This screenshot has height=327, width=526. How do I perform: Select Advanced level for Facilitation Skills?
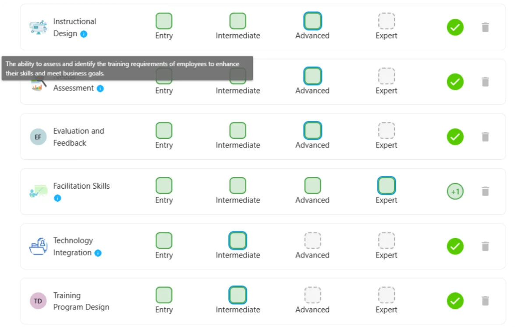click(x=313, y=186)
